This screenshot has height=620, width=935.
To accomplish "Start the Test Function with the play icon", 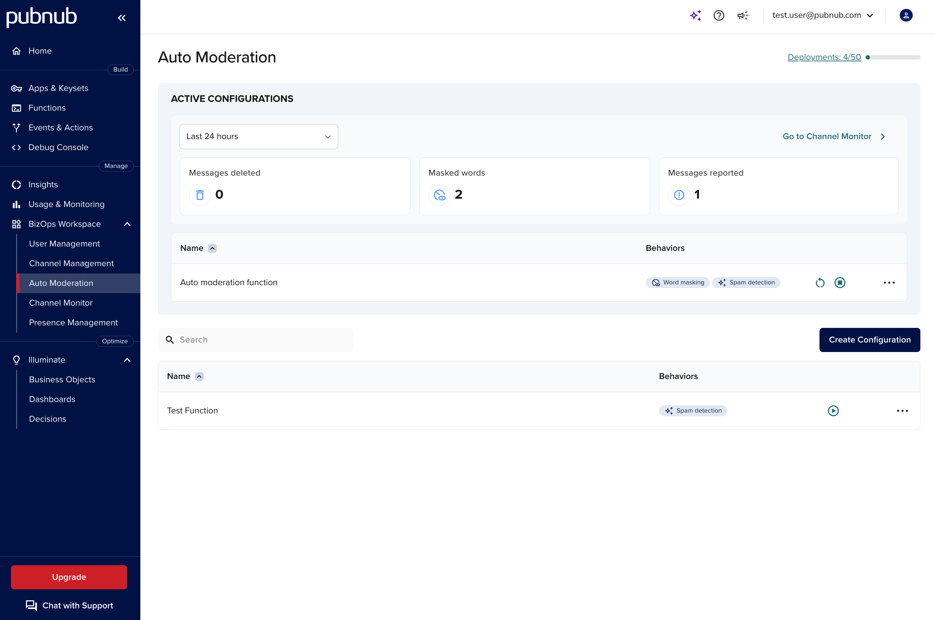I will 834,410.
